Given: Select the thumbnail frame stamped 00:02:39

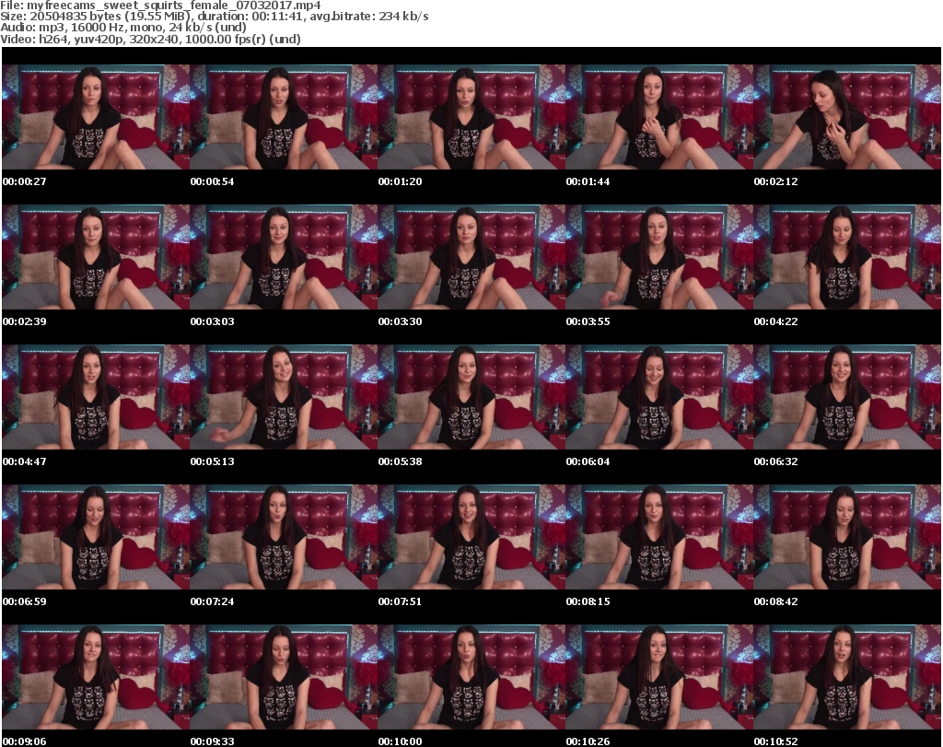Looking at the screenshot, I should 96,257.
